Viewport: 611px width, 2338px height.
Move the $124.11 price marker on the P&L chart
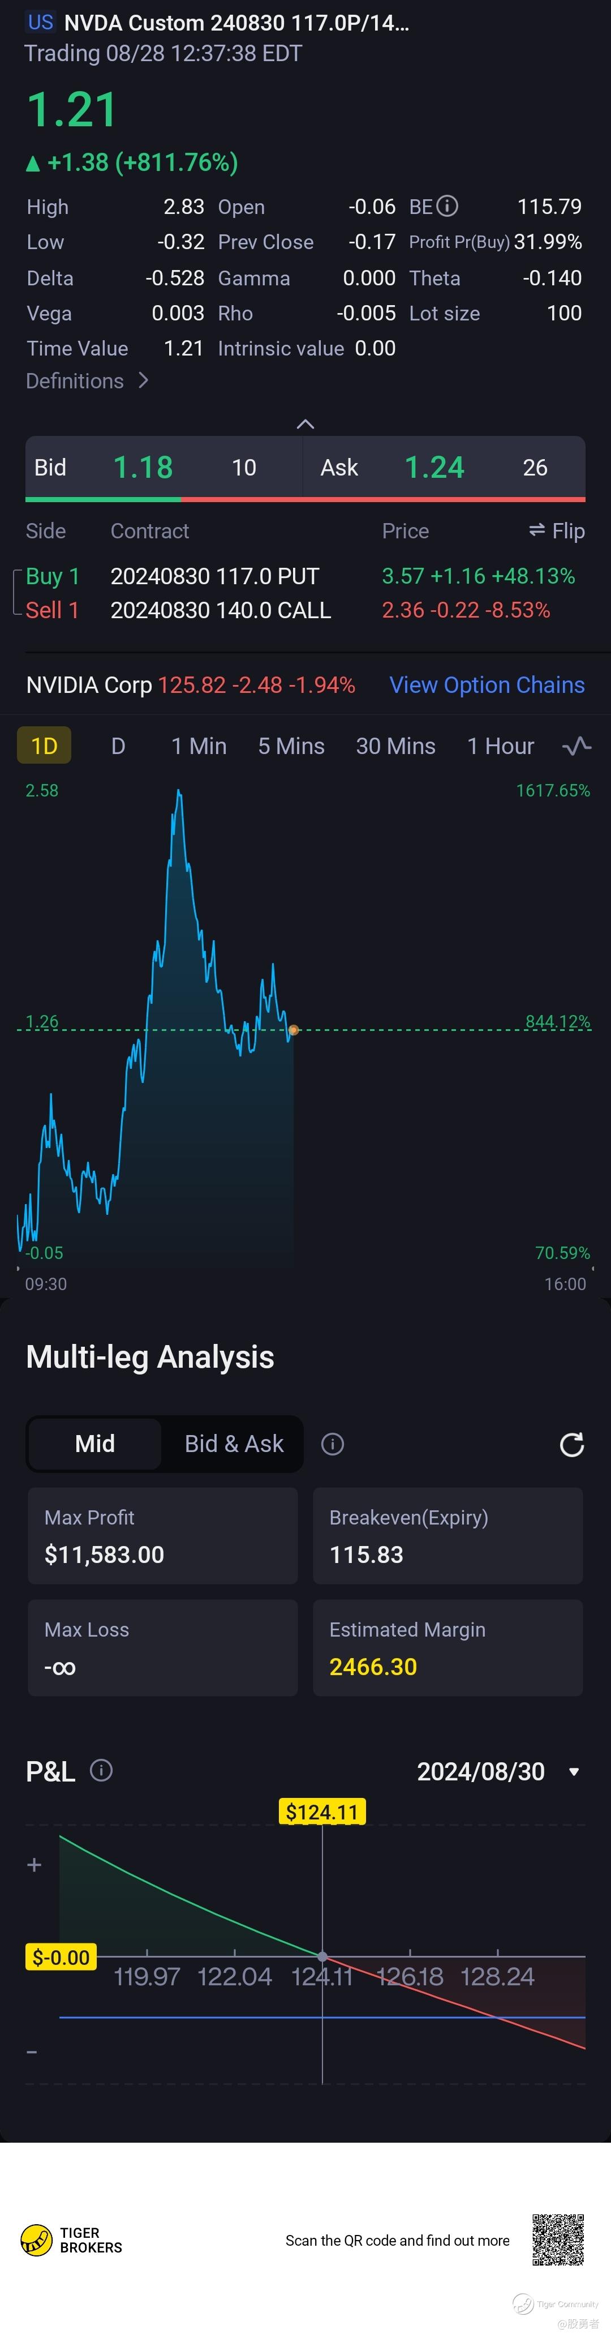322,1813
